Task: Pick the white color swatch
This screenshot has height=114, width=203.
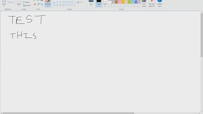Action: click(110, 2)
